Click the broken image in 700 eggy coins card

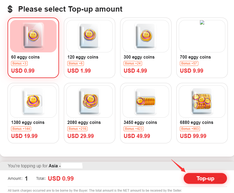[x=202, y=22]
